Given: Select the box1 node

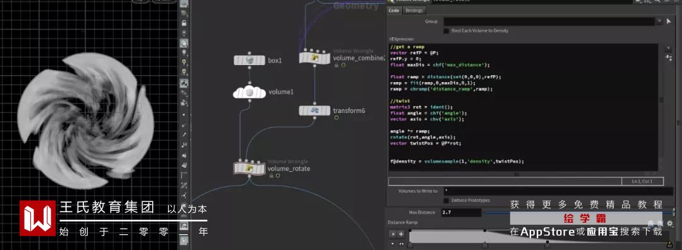Looking at the screenshot, I should pyautogui.click(x=249, y=61).
